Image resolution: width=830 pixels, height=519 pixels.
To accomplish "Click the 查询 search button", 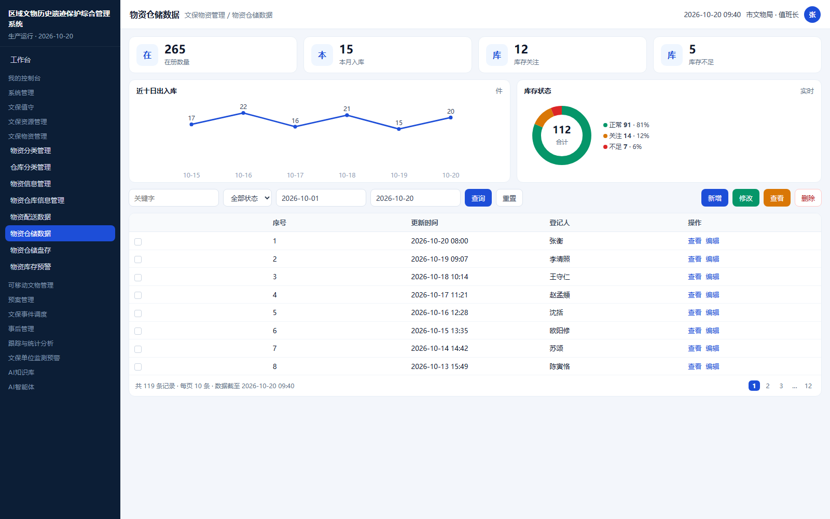I will (478, 198).
